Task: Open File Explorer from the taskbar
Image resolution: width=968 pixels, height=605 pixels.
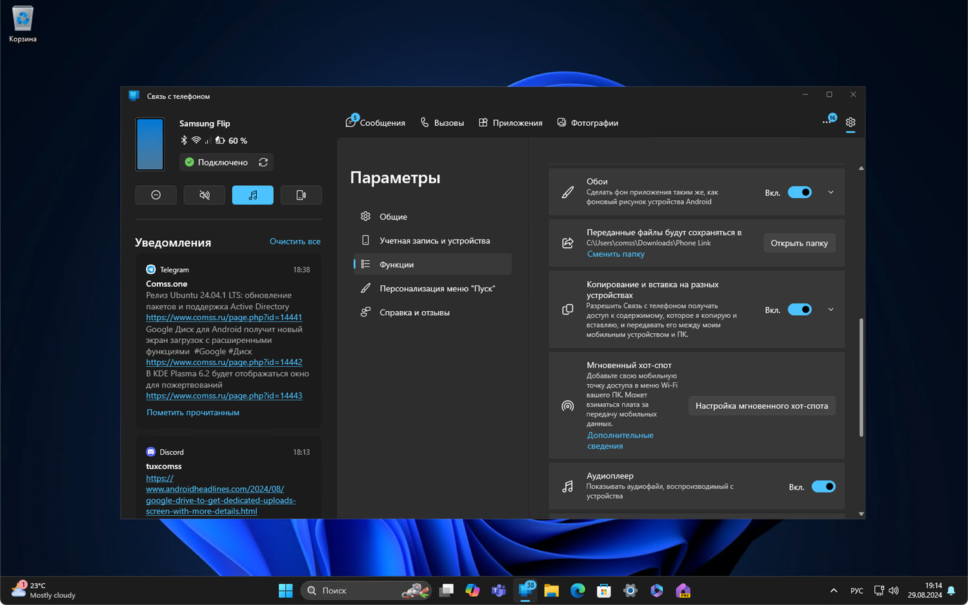Action: pyautogui.click(x=551, y=590)
